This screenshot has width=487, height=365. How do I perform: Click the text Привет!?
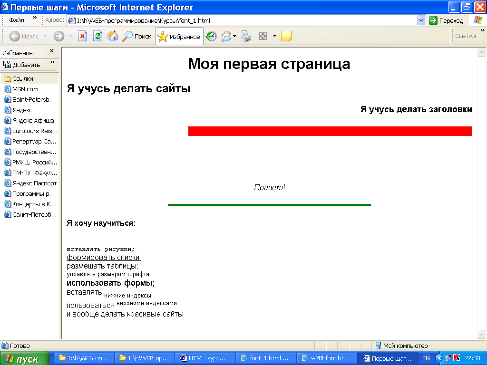(x=269, y=187)
